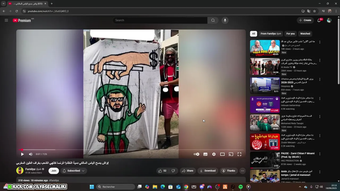This screenshot has width=340, height=191.
Task: Click the search magnifier button
Action: click(213, 20)
